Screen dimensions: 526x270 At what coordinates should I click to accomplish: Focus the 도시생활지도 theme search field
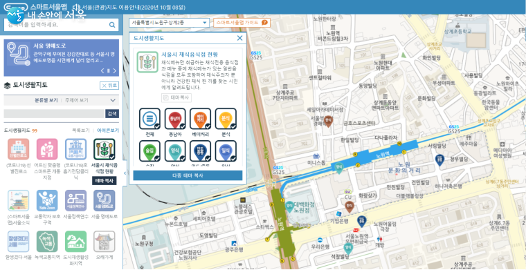[x=55, y=114]
